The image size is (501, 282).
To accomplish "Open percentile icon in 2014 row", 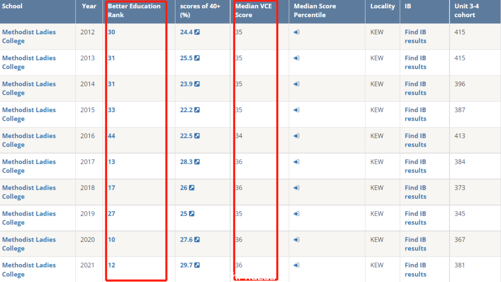I will click(296, 84).
